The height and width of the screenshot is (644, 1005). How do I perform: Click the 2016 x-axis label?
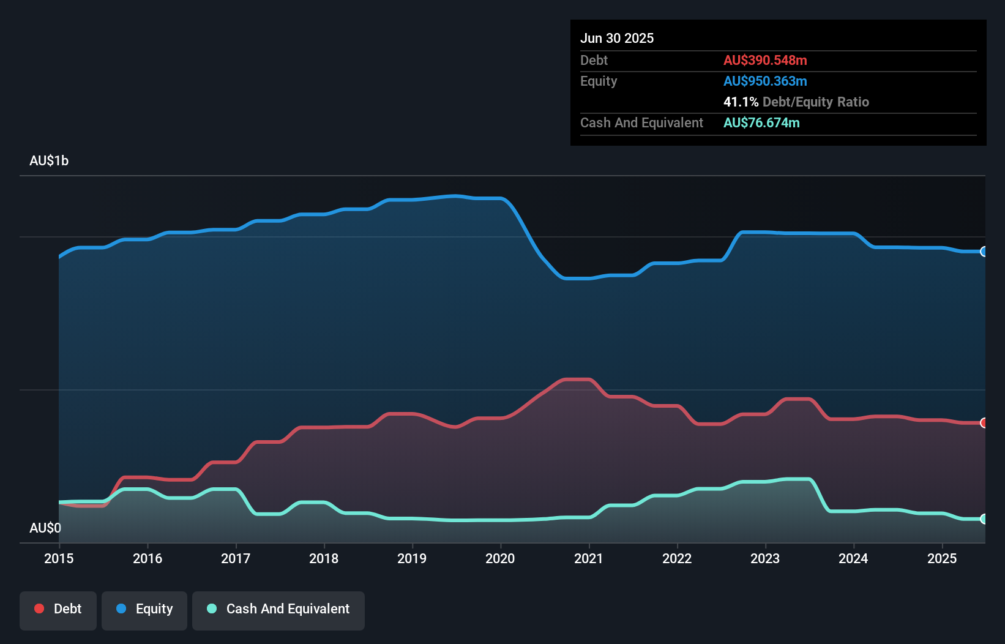tap(148, 558)
